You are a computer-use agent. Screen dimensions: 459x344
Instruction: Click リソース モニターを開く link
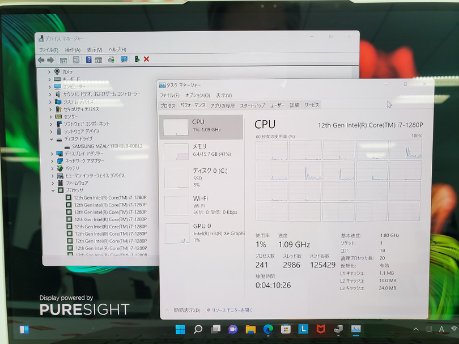pyautogui.click(x=232, y=310)
